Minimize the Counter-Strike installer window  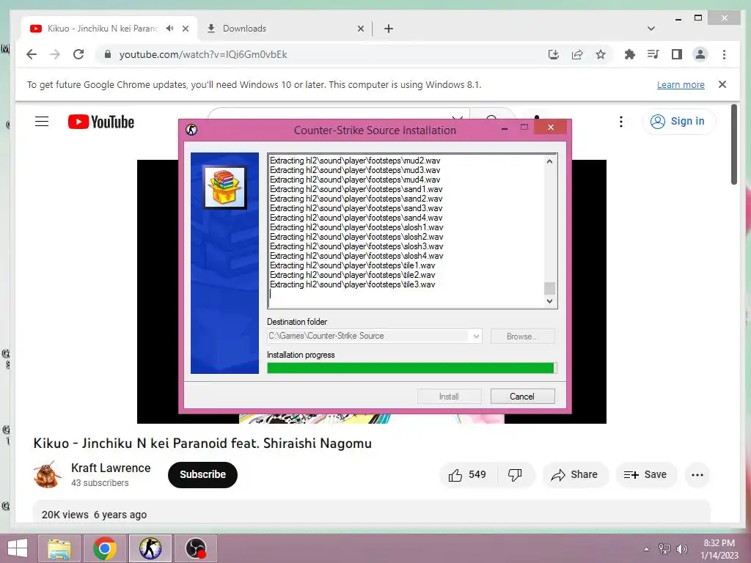tap(505, 128)
